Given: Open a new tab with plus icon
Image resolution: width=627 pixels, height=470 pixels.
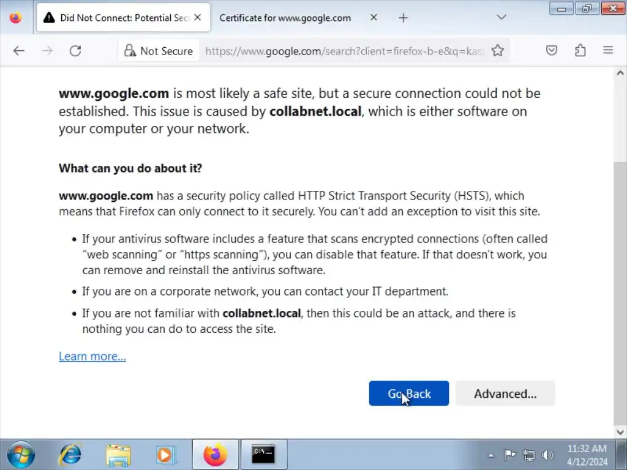Looking at the screenshot, I should pyautogui.click(x=403, y=18).
